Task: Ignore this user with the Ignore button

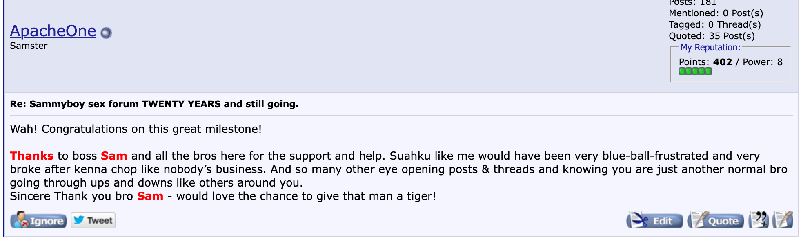Action: click(39, 220)
